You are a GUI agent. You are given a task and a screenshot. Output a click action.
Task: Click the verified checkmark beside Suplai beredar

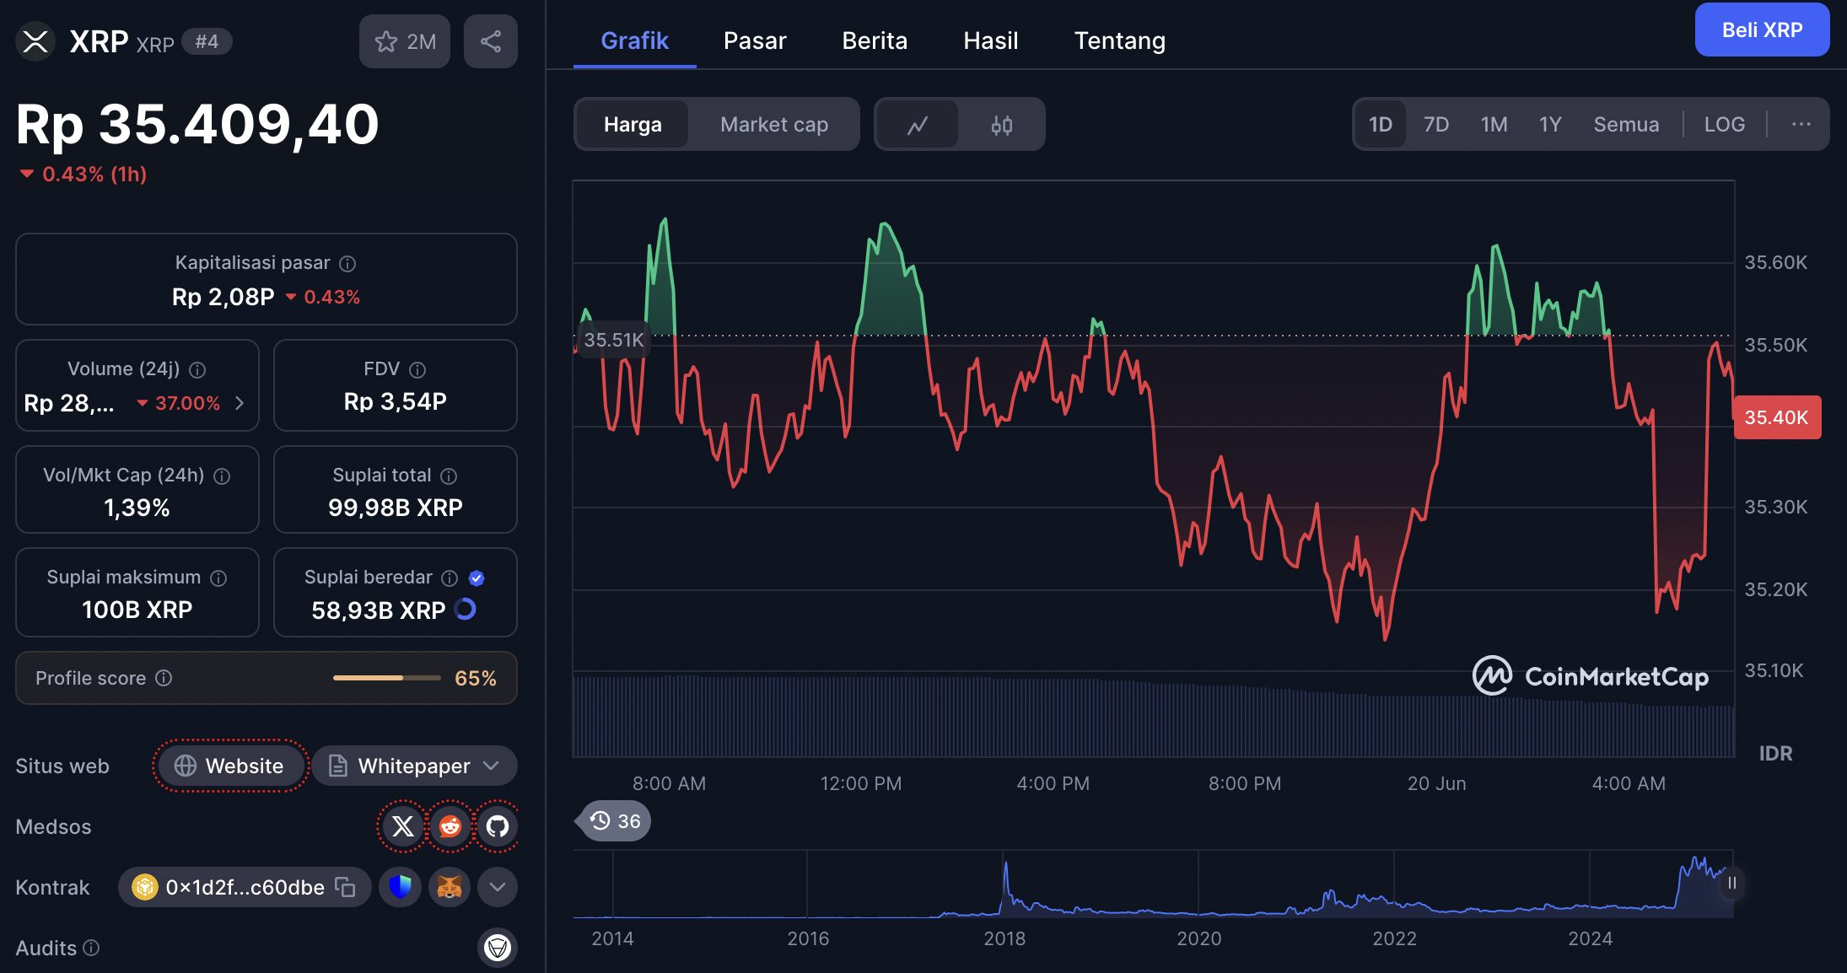click(477, 578)
